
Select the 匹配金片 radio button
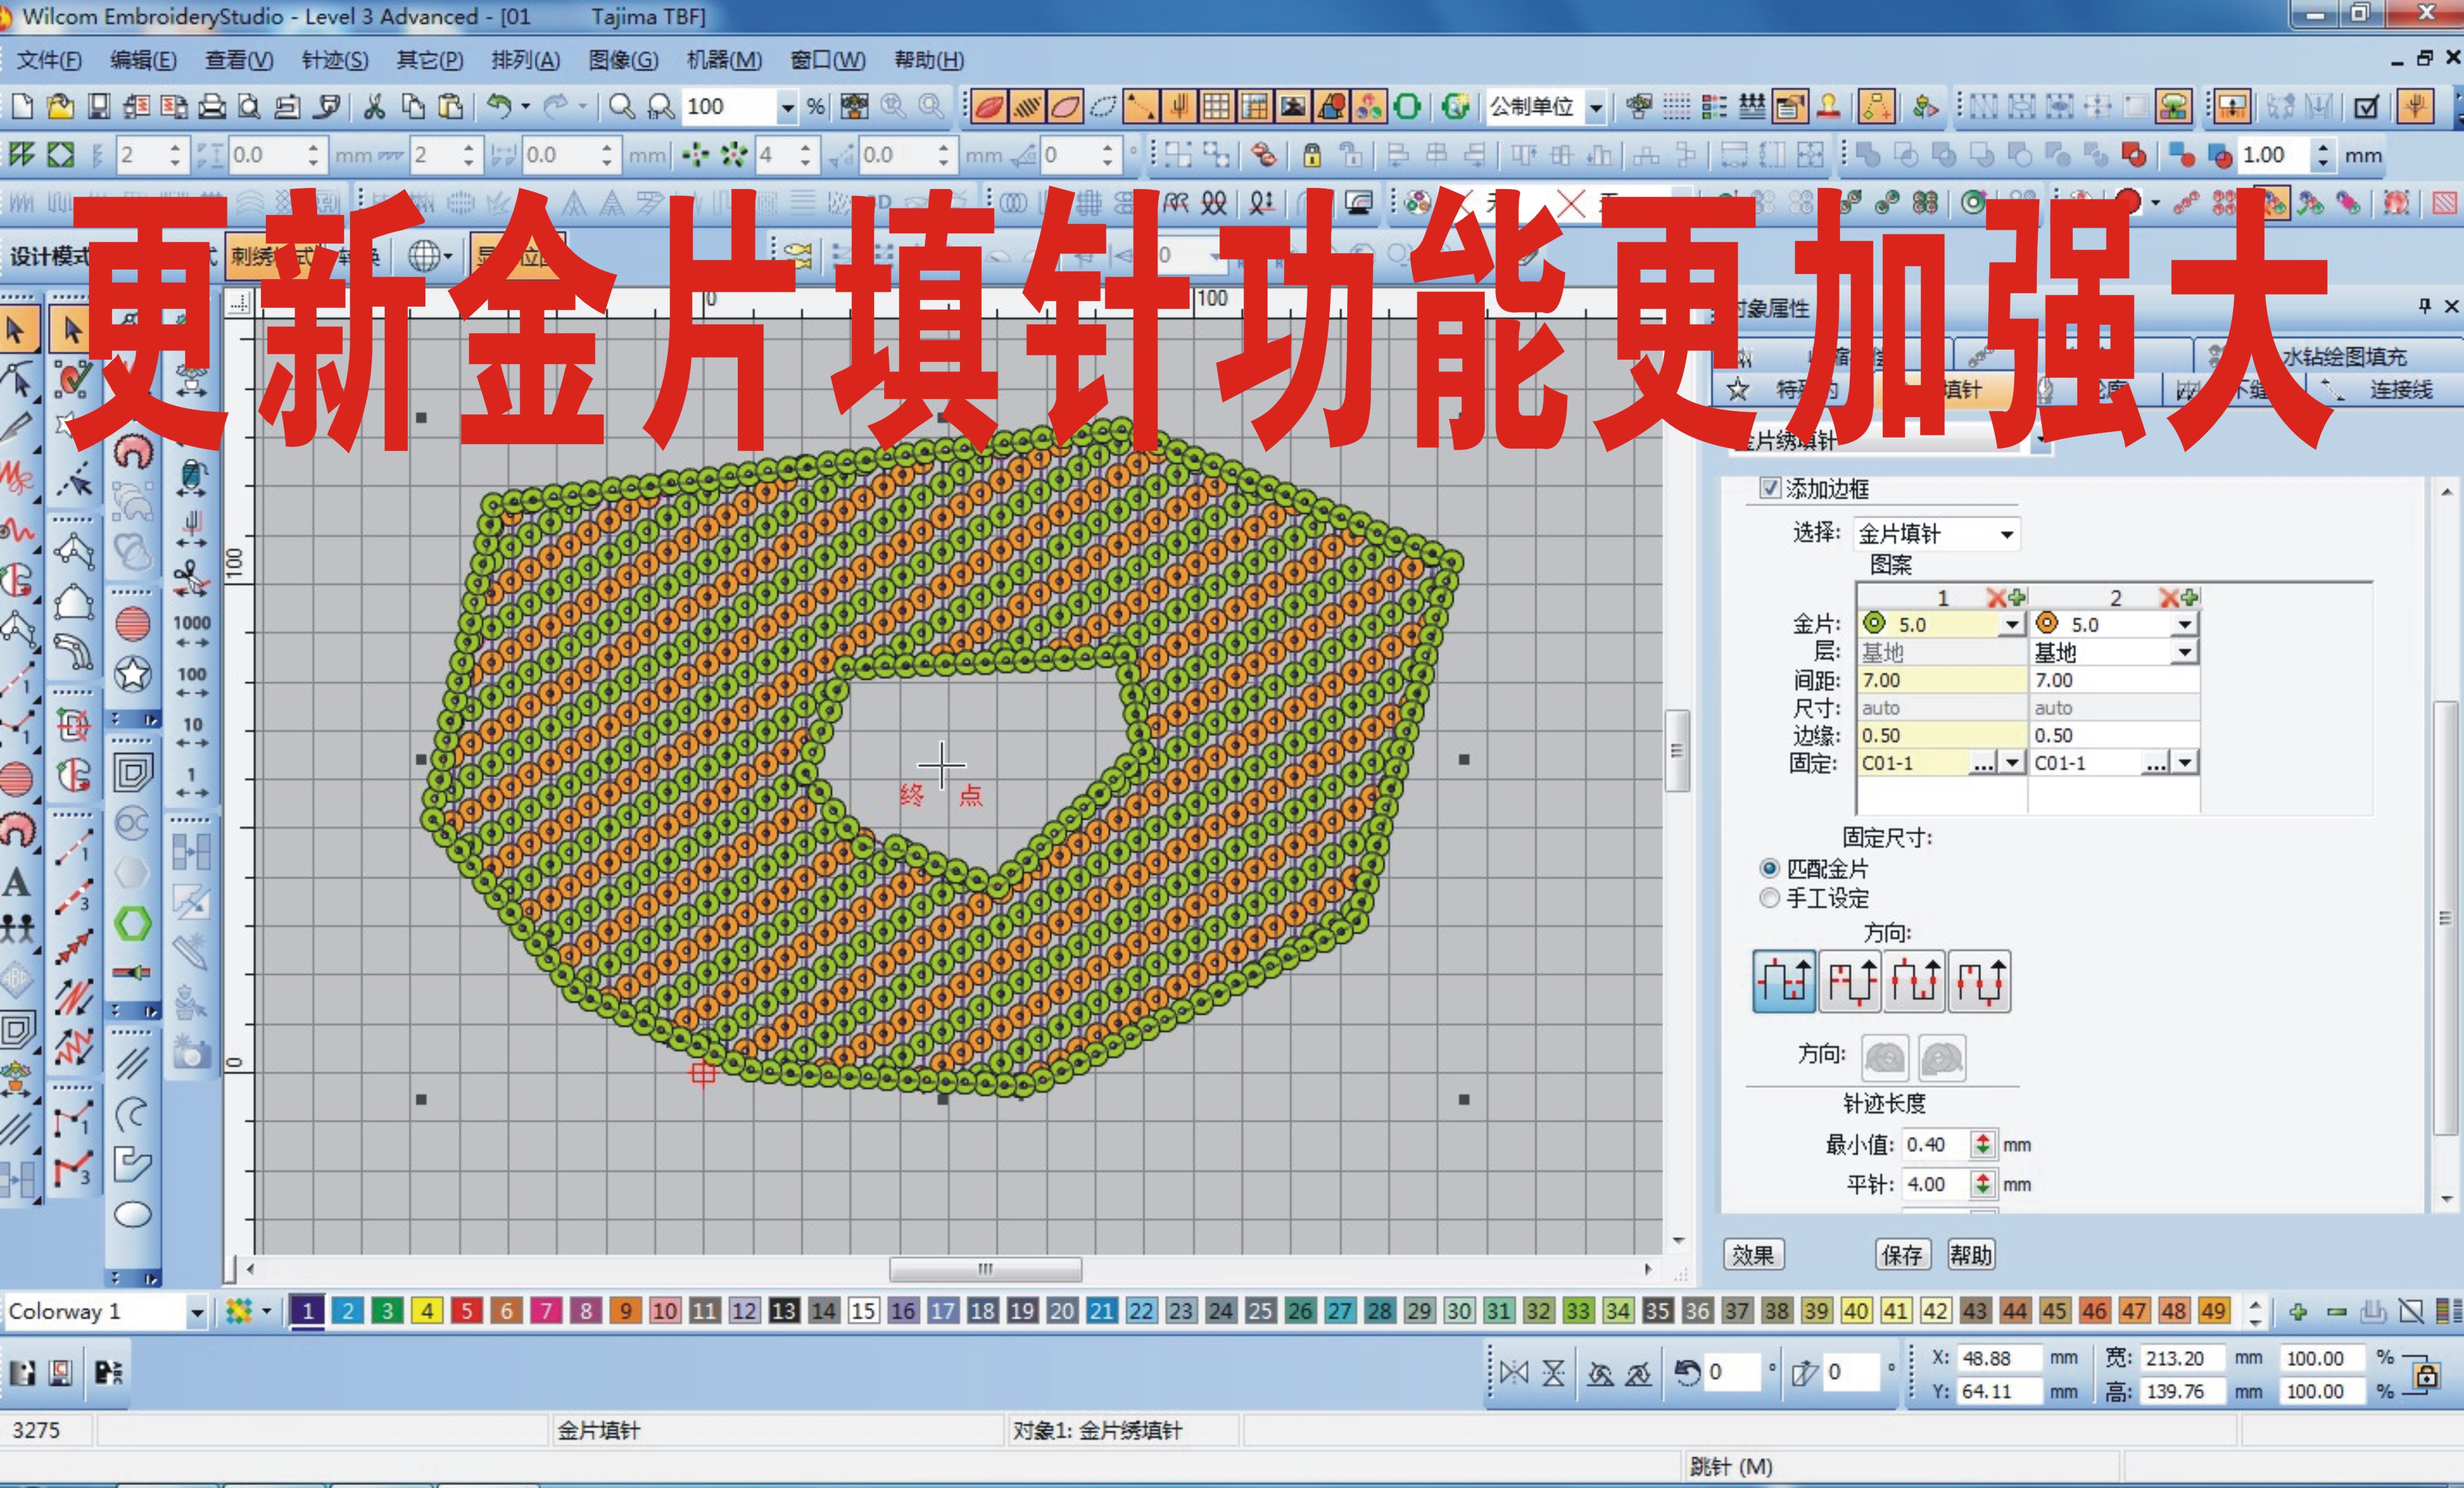1769,868
